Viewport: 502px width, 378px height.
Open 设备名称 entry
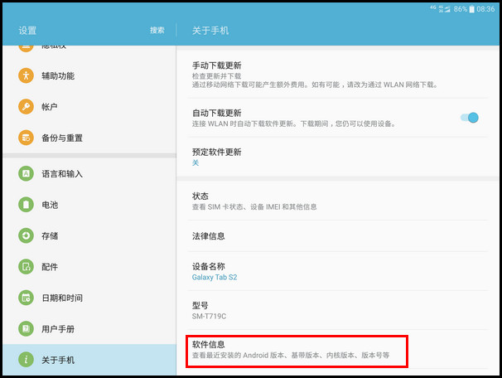coord(338,271)
